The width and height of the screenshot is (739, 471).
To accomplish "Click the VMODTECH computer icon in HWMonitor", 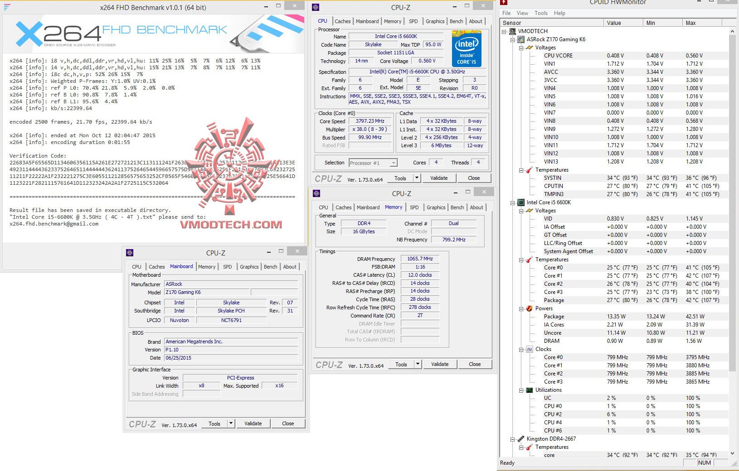I will point(512,31).
